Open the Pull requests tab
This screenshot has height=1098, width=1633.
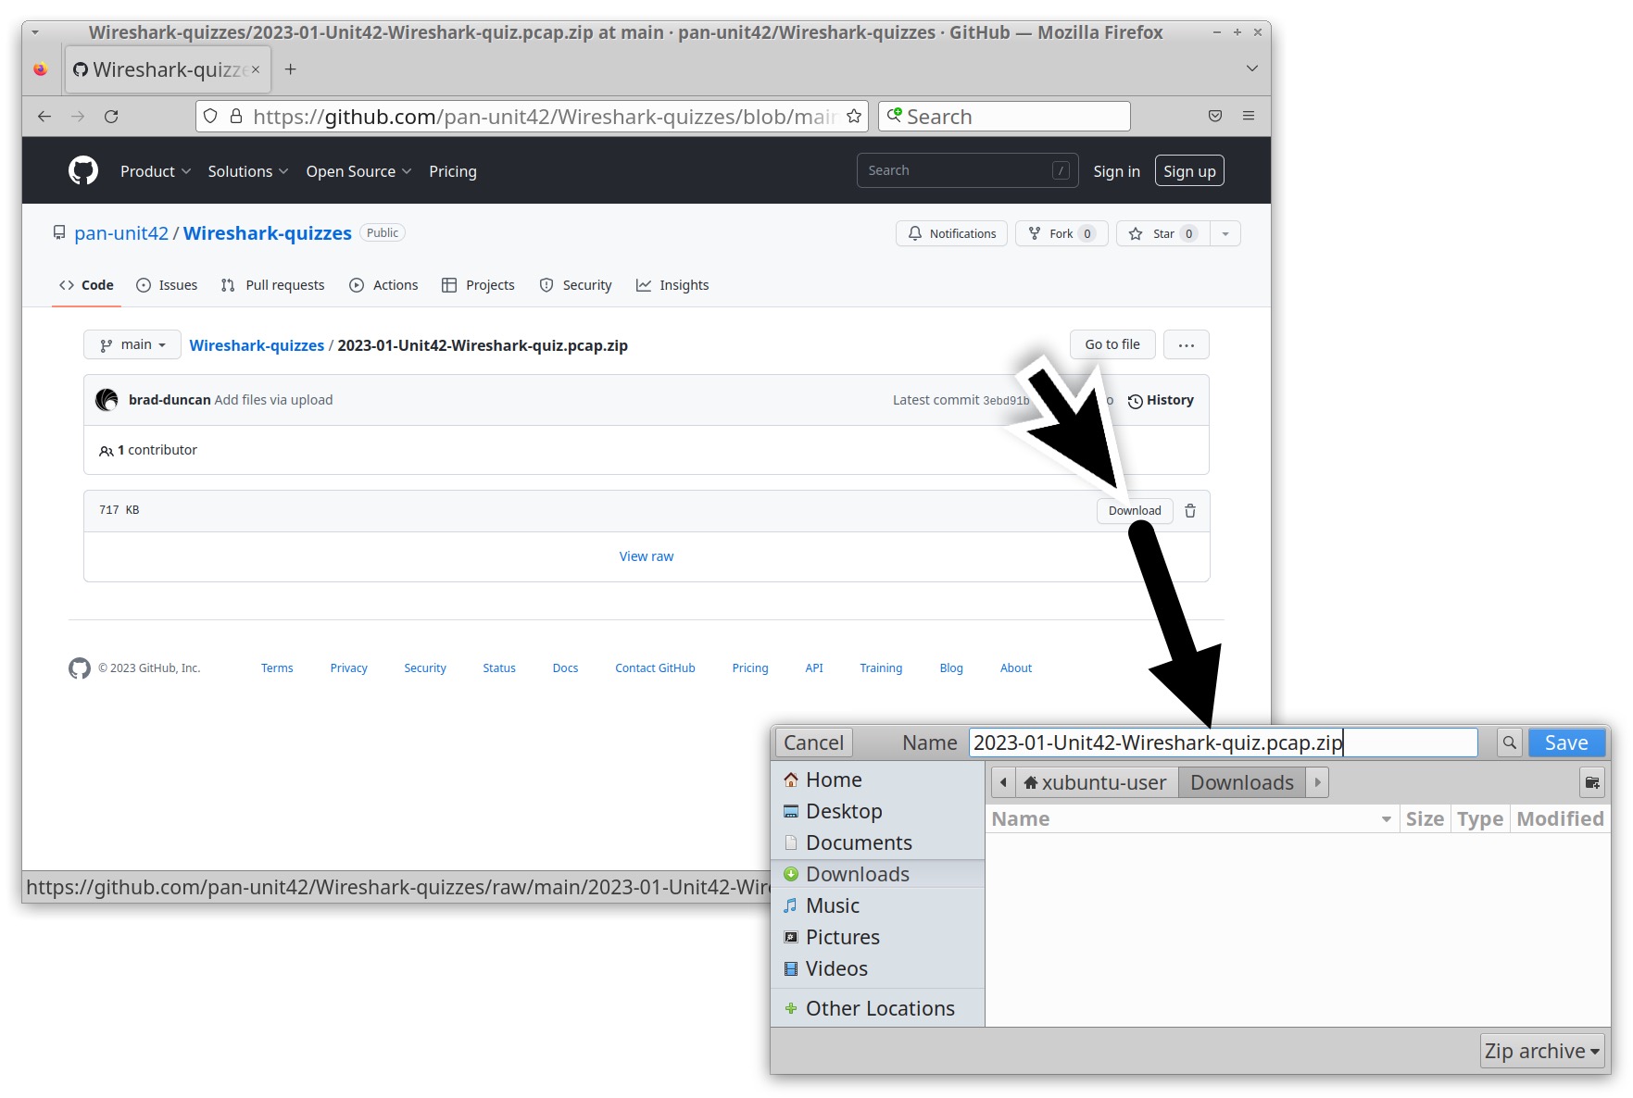tap(273, 285)
